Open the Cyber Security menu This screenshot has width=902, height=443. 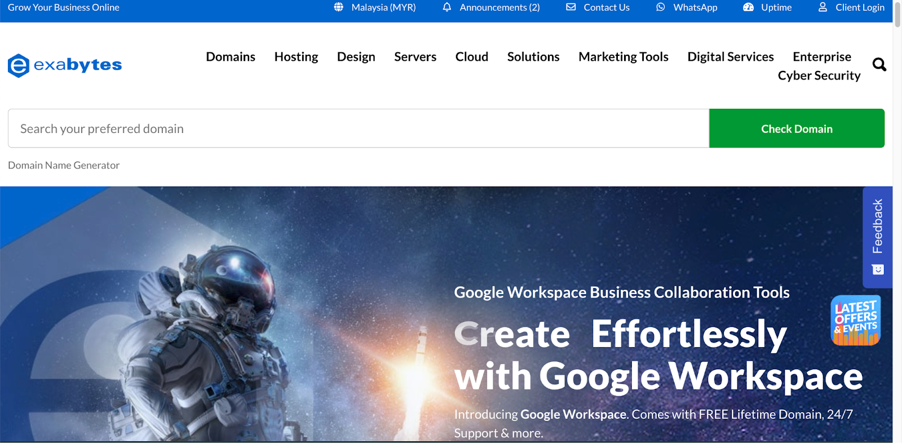pyautogui.click(x=819, y=76)
